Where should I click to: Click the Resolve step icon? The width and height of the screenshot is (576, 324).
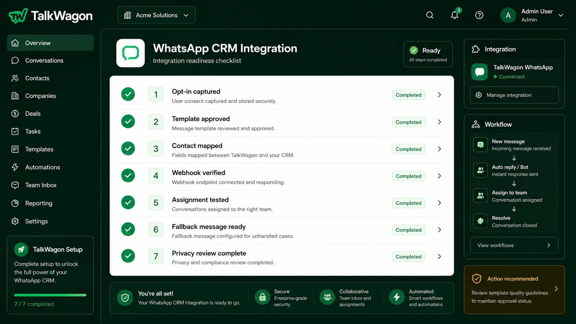click(x=480, y=221)
